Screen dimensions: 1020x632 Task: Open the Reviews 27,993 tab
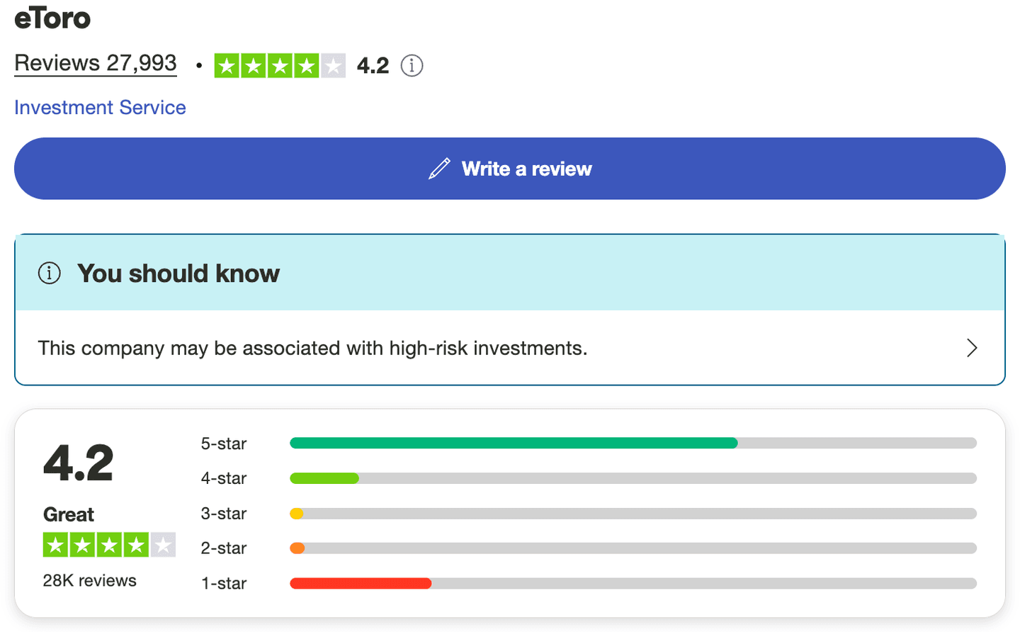click(95, 63)
